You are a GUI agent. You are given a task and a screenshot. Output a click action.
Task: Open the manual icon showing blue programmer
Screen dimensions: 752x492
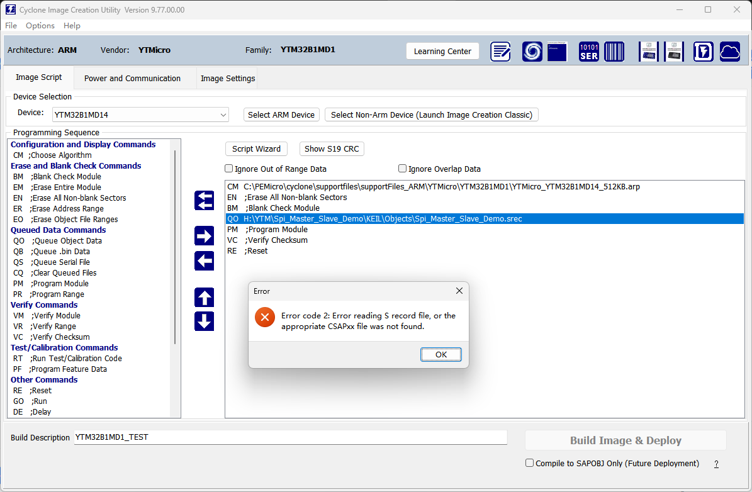click(x=648, y=52)
